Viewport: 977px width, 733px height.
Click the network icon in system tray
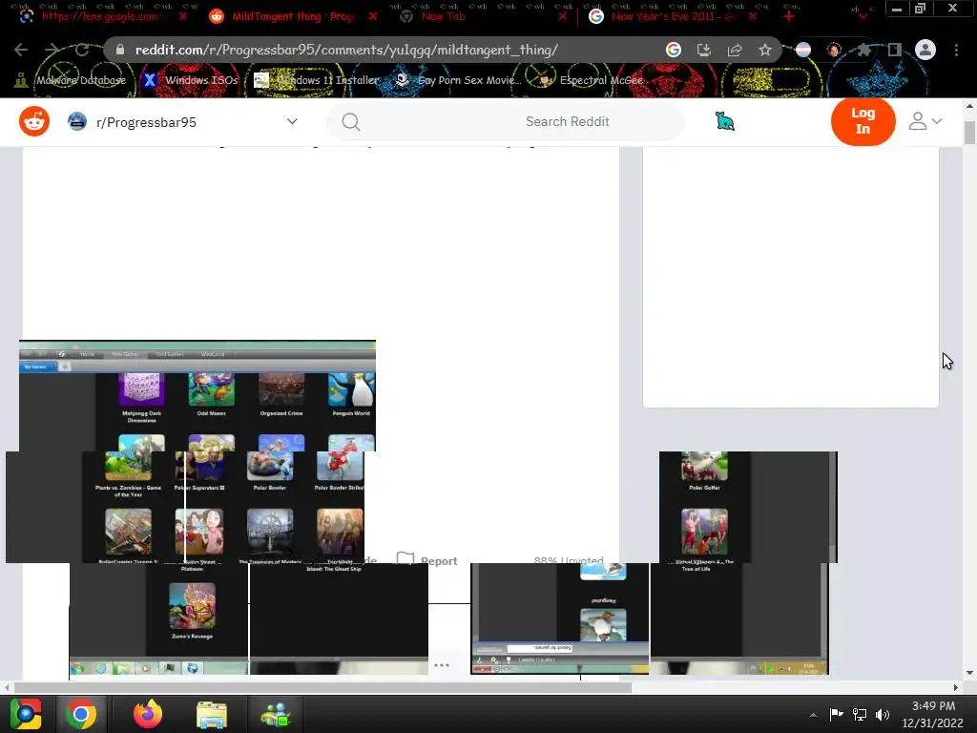860,715
